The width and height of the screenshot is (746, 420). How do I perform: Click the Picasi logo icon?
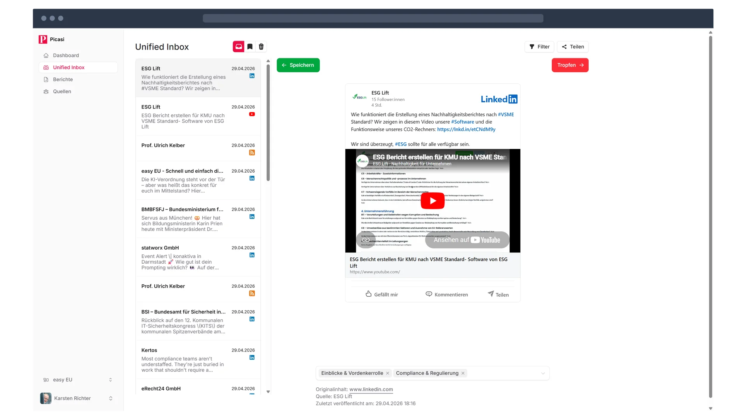[43, 39]
